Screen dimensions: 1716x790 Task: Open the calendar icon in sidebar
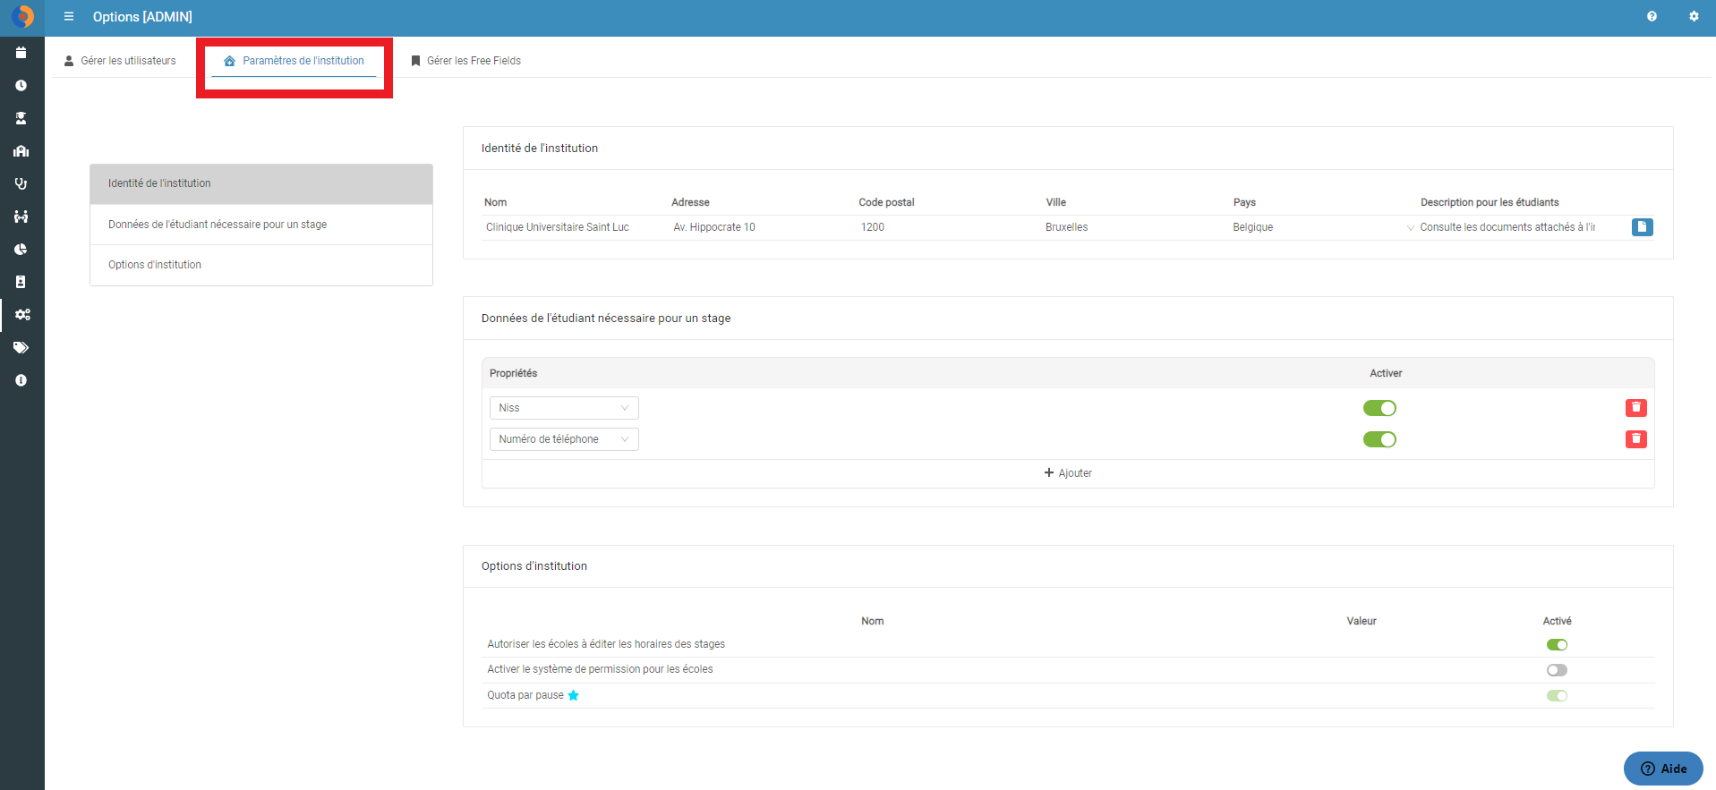coord(21,53)
